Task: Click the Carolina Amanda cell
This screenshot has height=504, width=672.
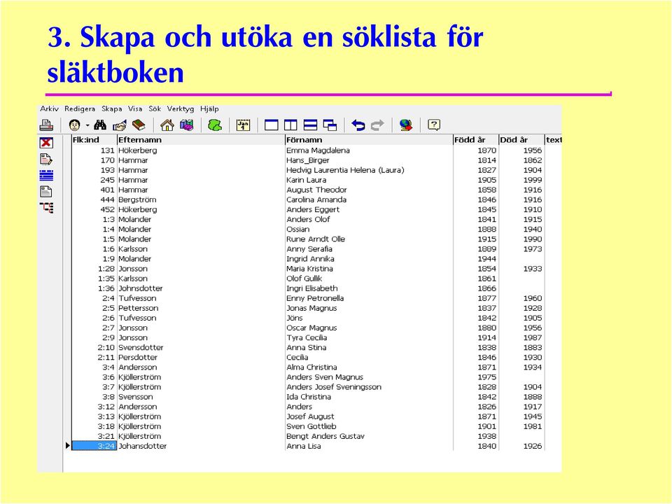Action: coord(369,199)
